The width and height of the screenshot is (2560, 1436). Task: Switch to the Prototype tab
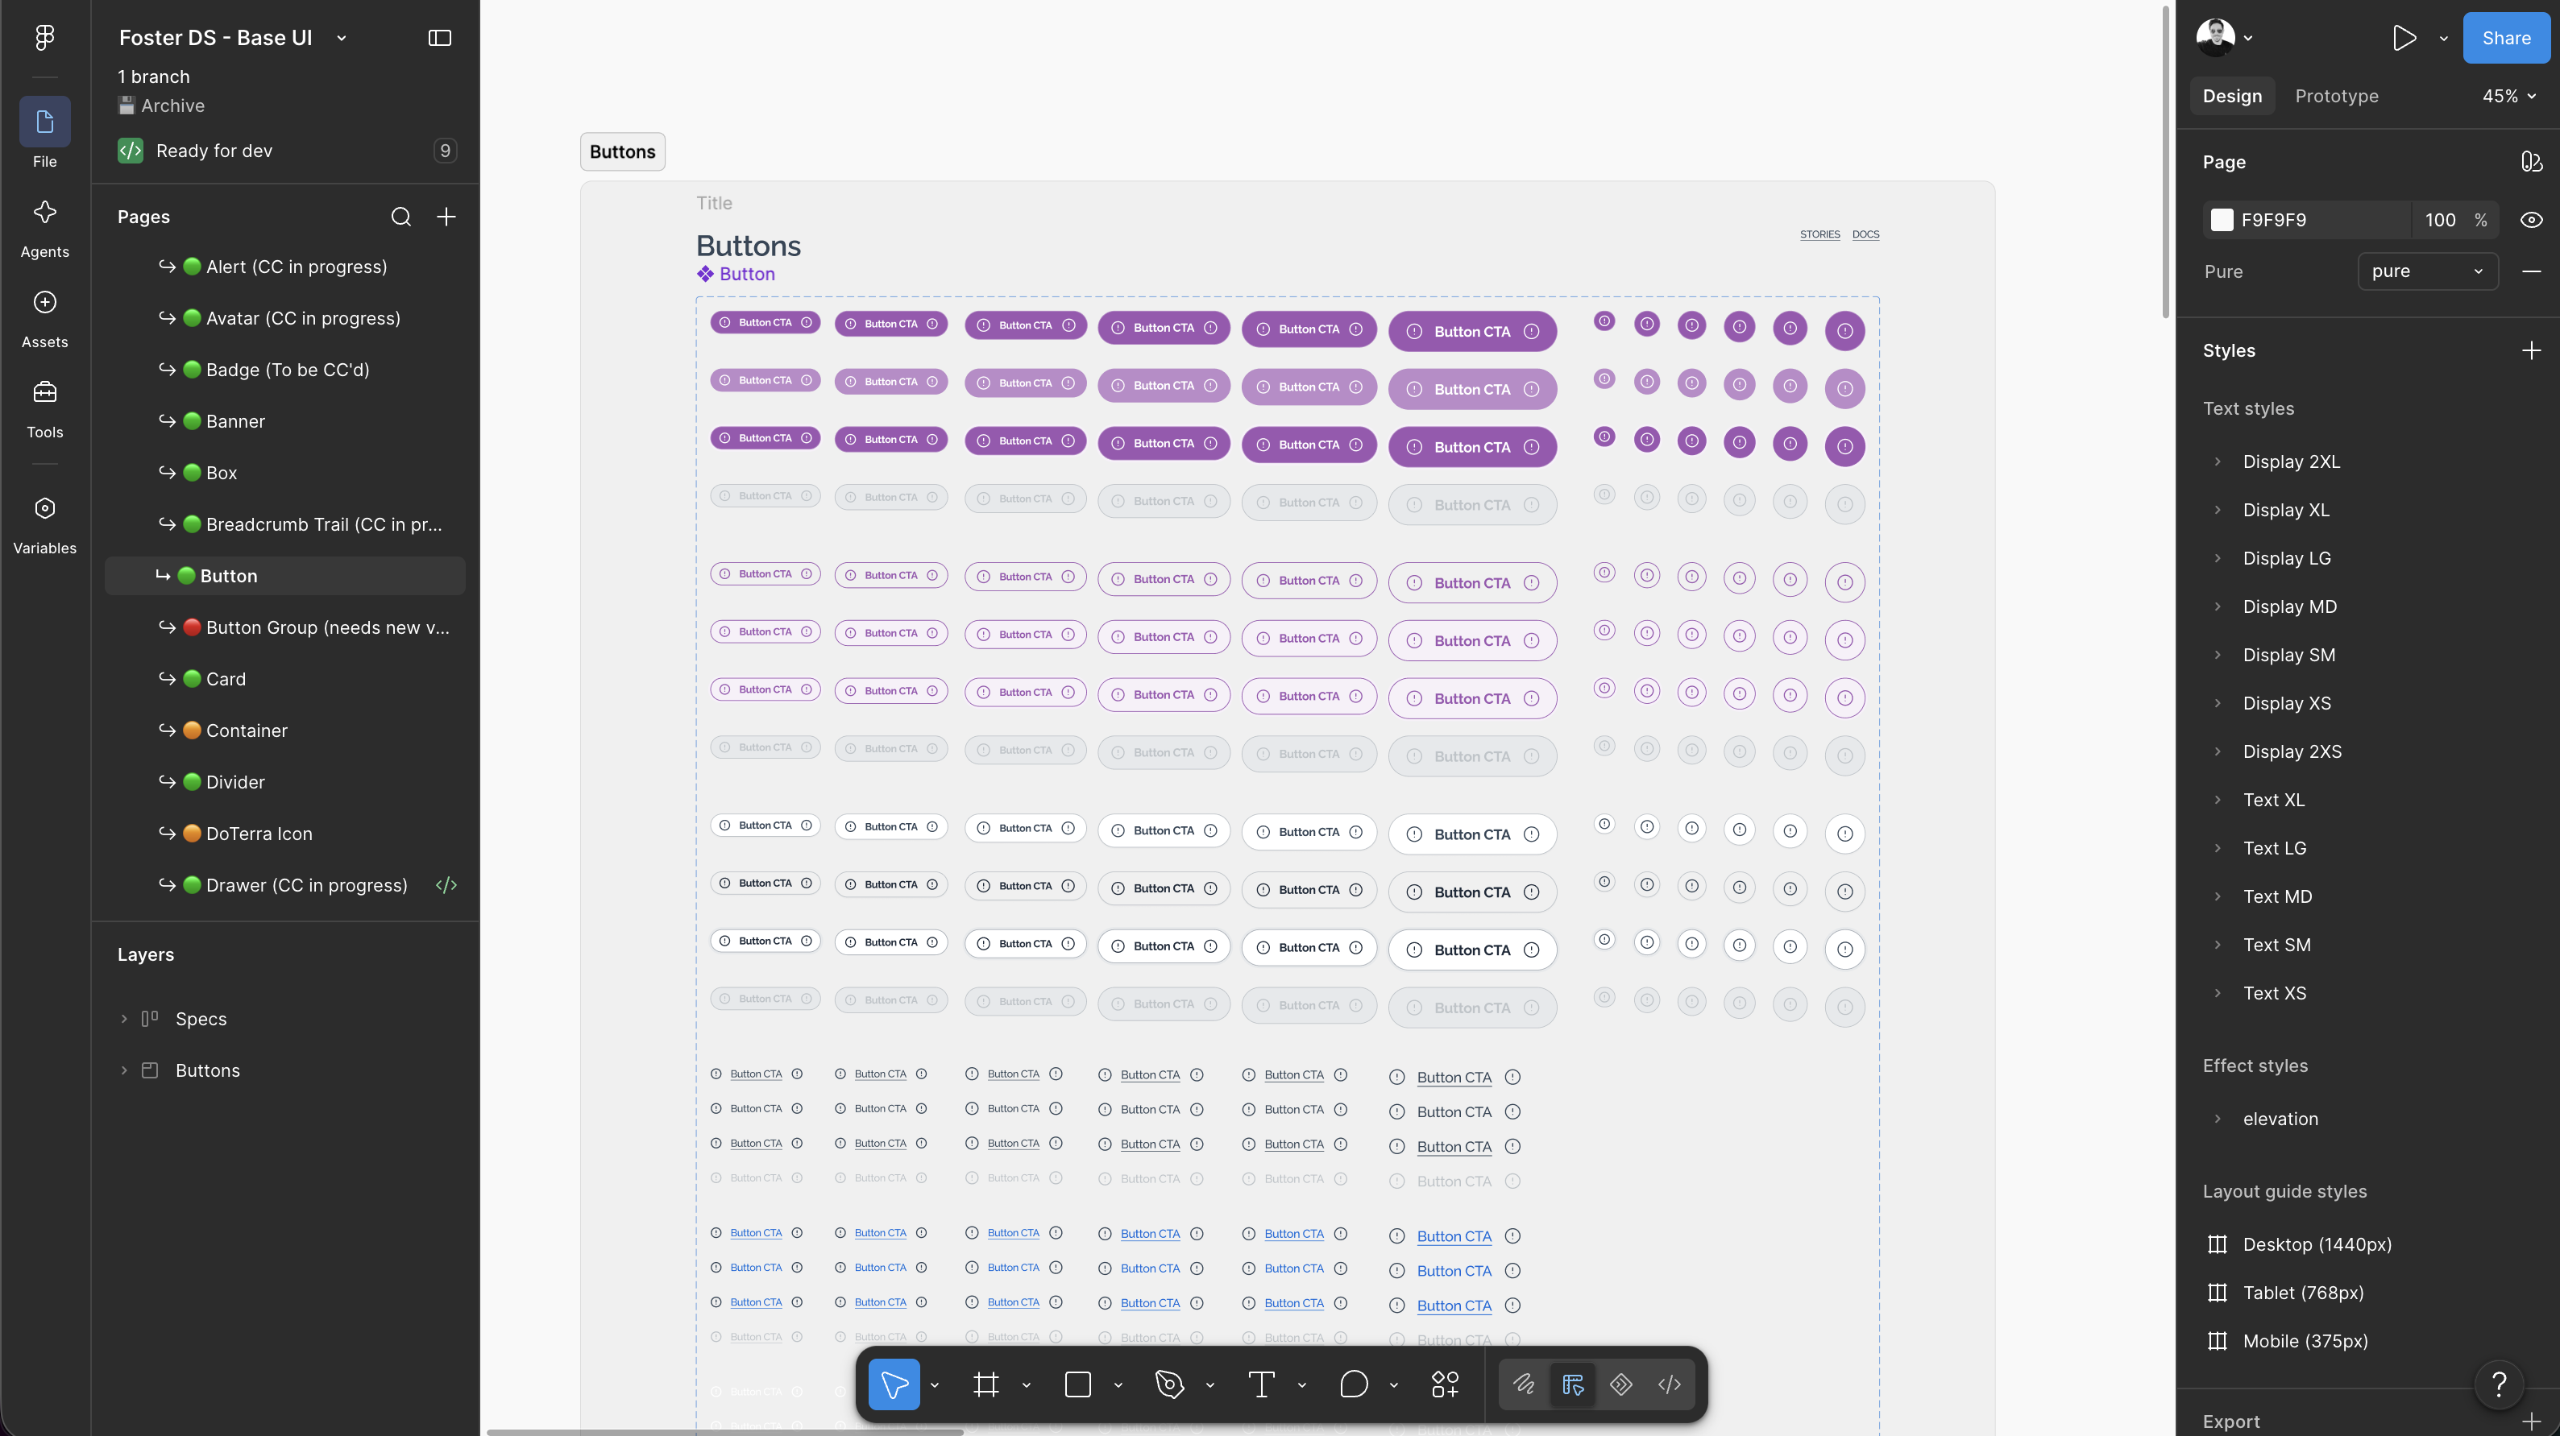2337,95
